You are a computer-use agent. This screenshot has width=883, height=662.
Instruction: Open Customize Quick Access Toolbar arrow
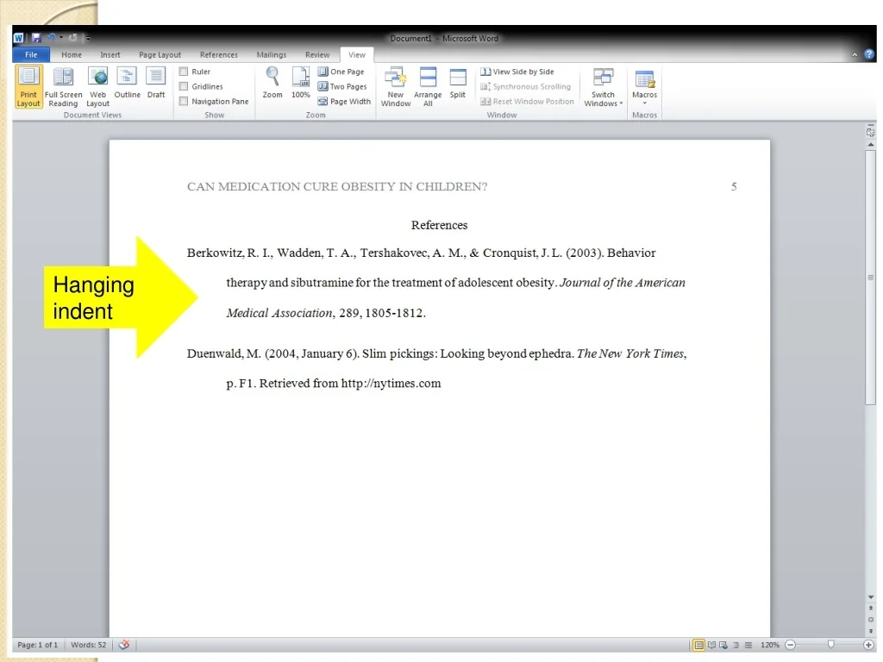pyautogui.click(x=88, y=38)
